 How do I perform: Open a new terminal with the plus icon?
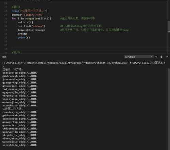pos(156,57)
